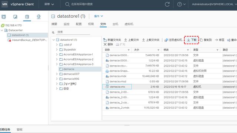This screenshot has width=237, height=133.
Task: Click the bottom panel resize handle
Action: click(127, 125)
